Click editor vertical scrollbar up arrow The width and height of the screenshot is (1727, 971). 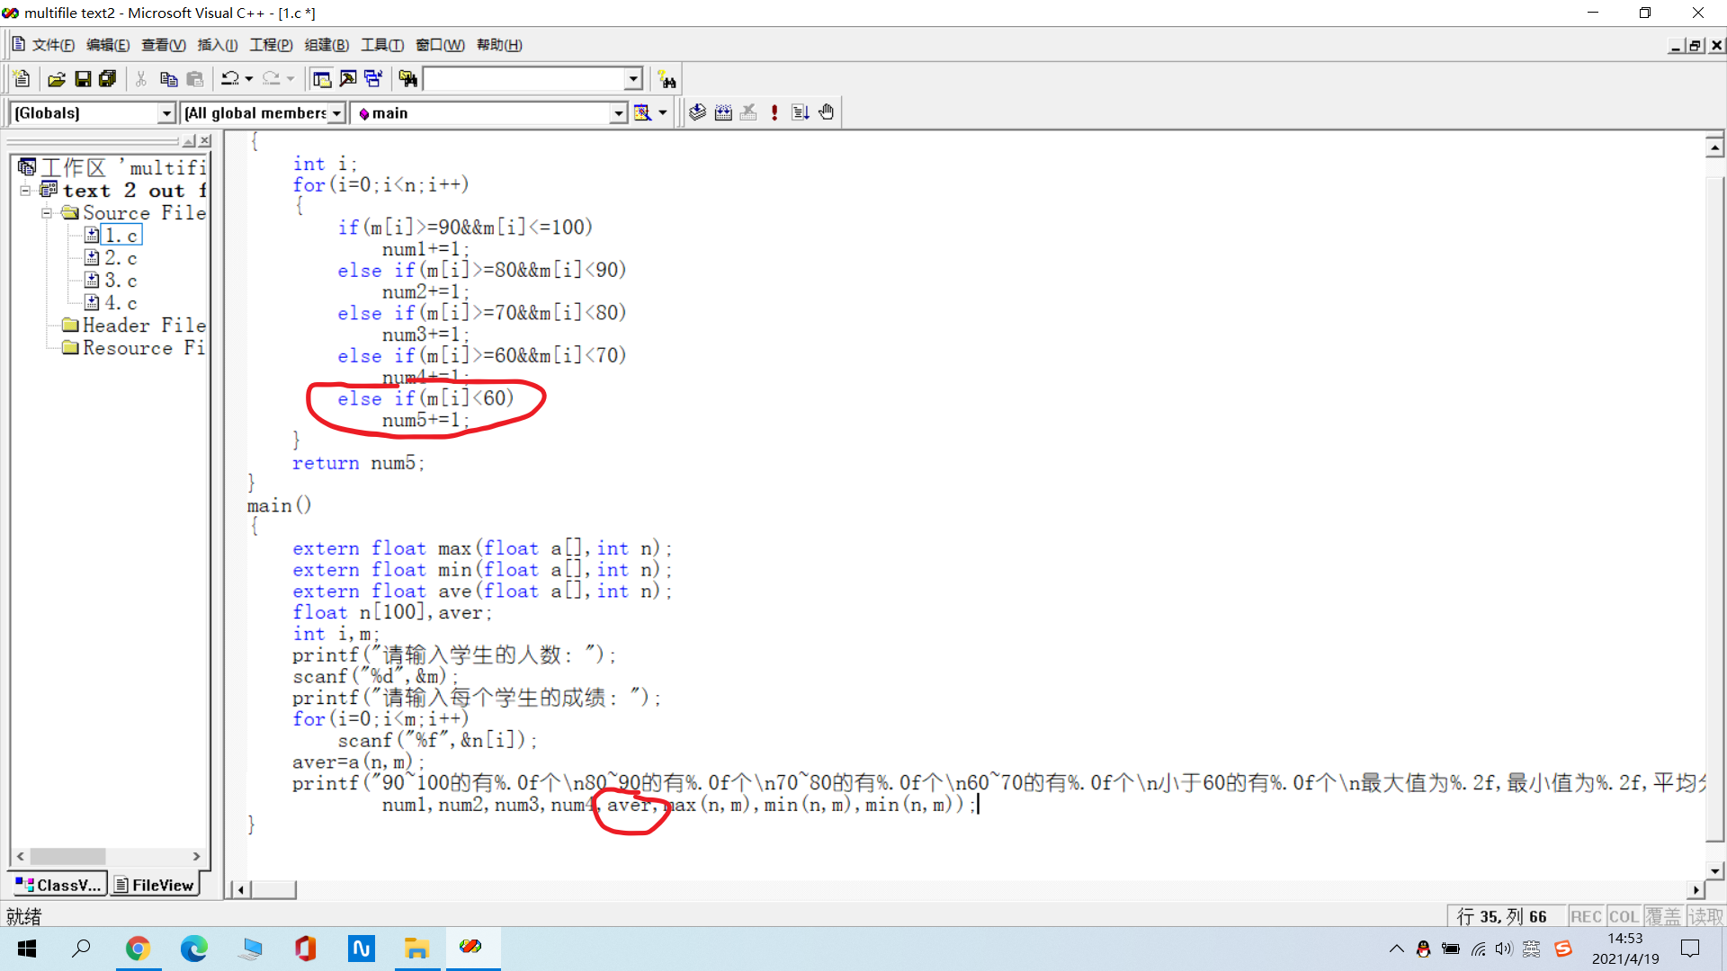[1715, 147]
